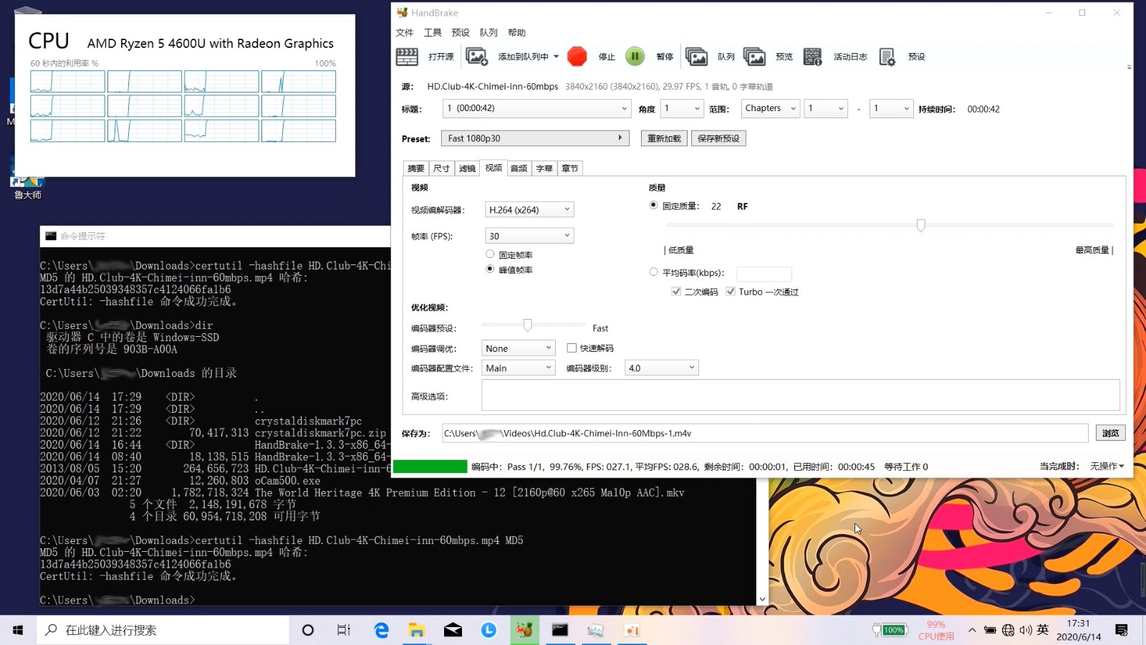Toggle the two-pass encoding checkbox
Screen dimensions: 1146x645
click(x=676, y=292)
